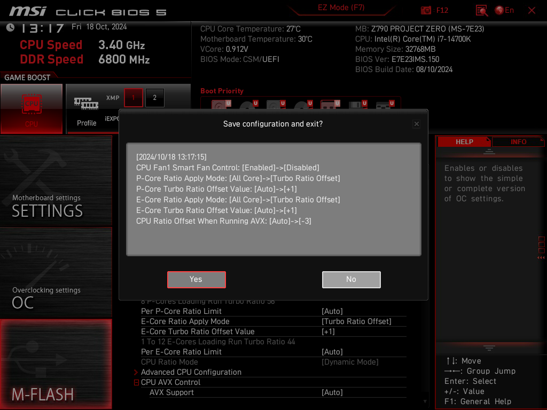The image size is (547, 410).
Task: Click the 'CPU Fan1 Smart Fan Control' change line
Action: [228, 168]
